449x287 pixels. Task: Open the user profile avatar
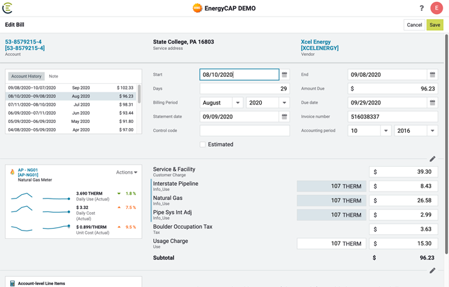437,8
